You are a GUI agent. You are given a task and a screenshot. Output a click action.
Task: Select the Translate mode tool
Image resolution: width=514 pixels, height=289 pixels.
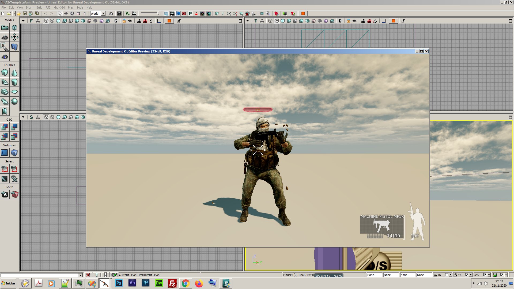[66, 13]
